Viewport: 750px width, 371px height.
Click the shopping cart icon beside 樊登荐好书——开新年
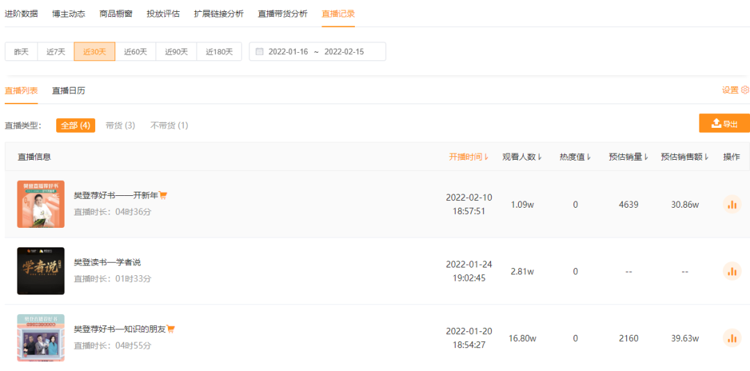163,195
